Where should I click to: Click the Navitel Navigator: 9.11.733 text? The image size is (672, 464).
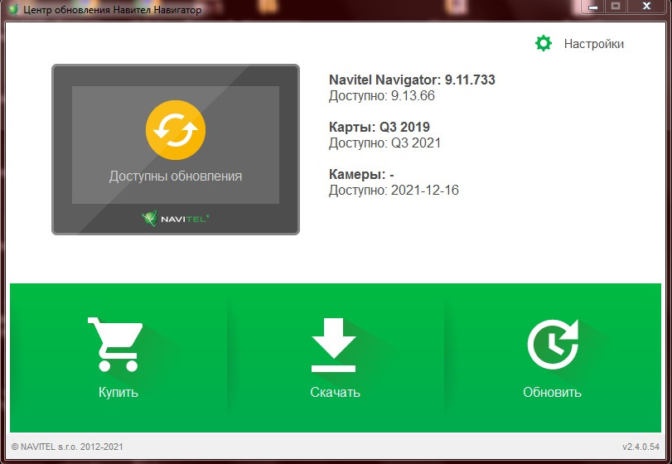click(412, 80)
